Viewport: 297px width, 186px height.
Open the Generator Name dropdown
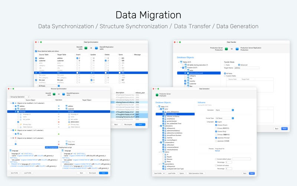pos(225,110)
